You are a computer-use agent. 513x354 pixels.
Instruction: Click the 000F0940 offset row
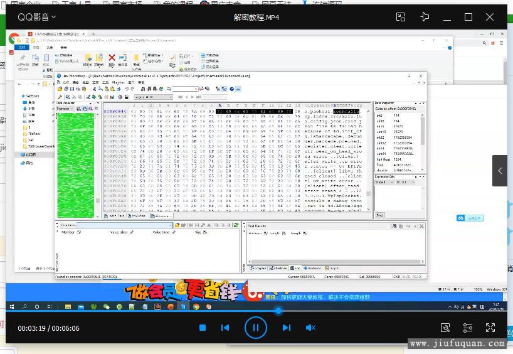click(115, 111)
